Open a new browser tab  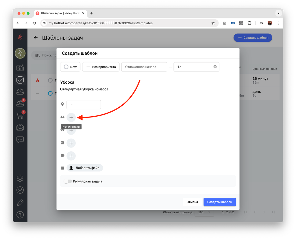point(91,13)
